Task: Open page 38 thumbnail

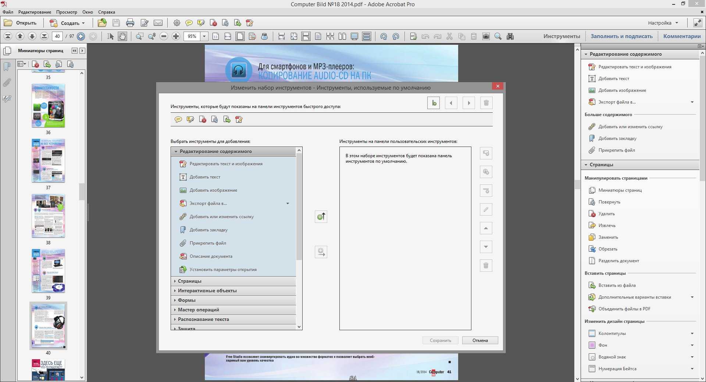Action: click(48, 216)
